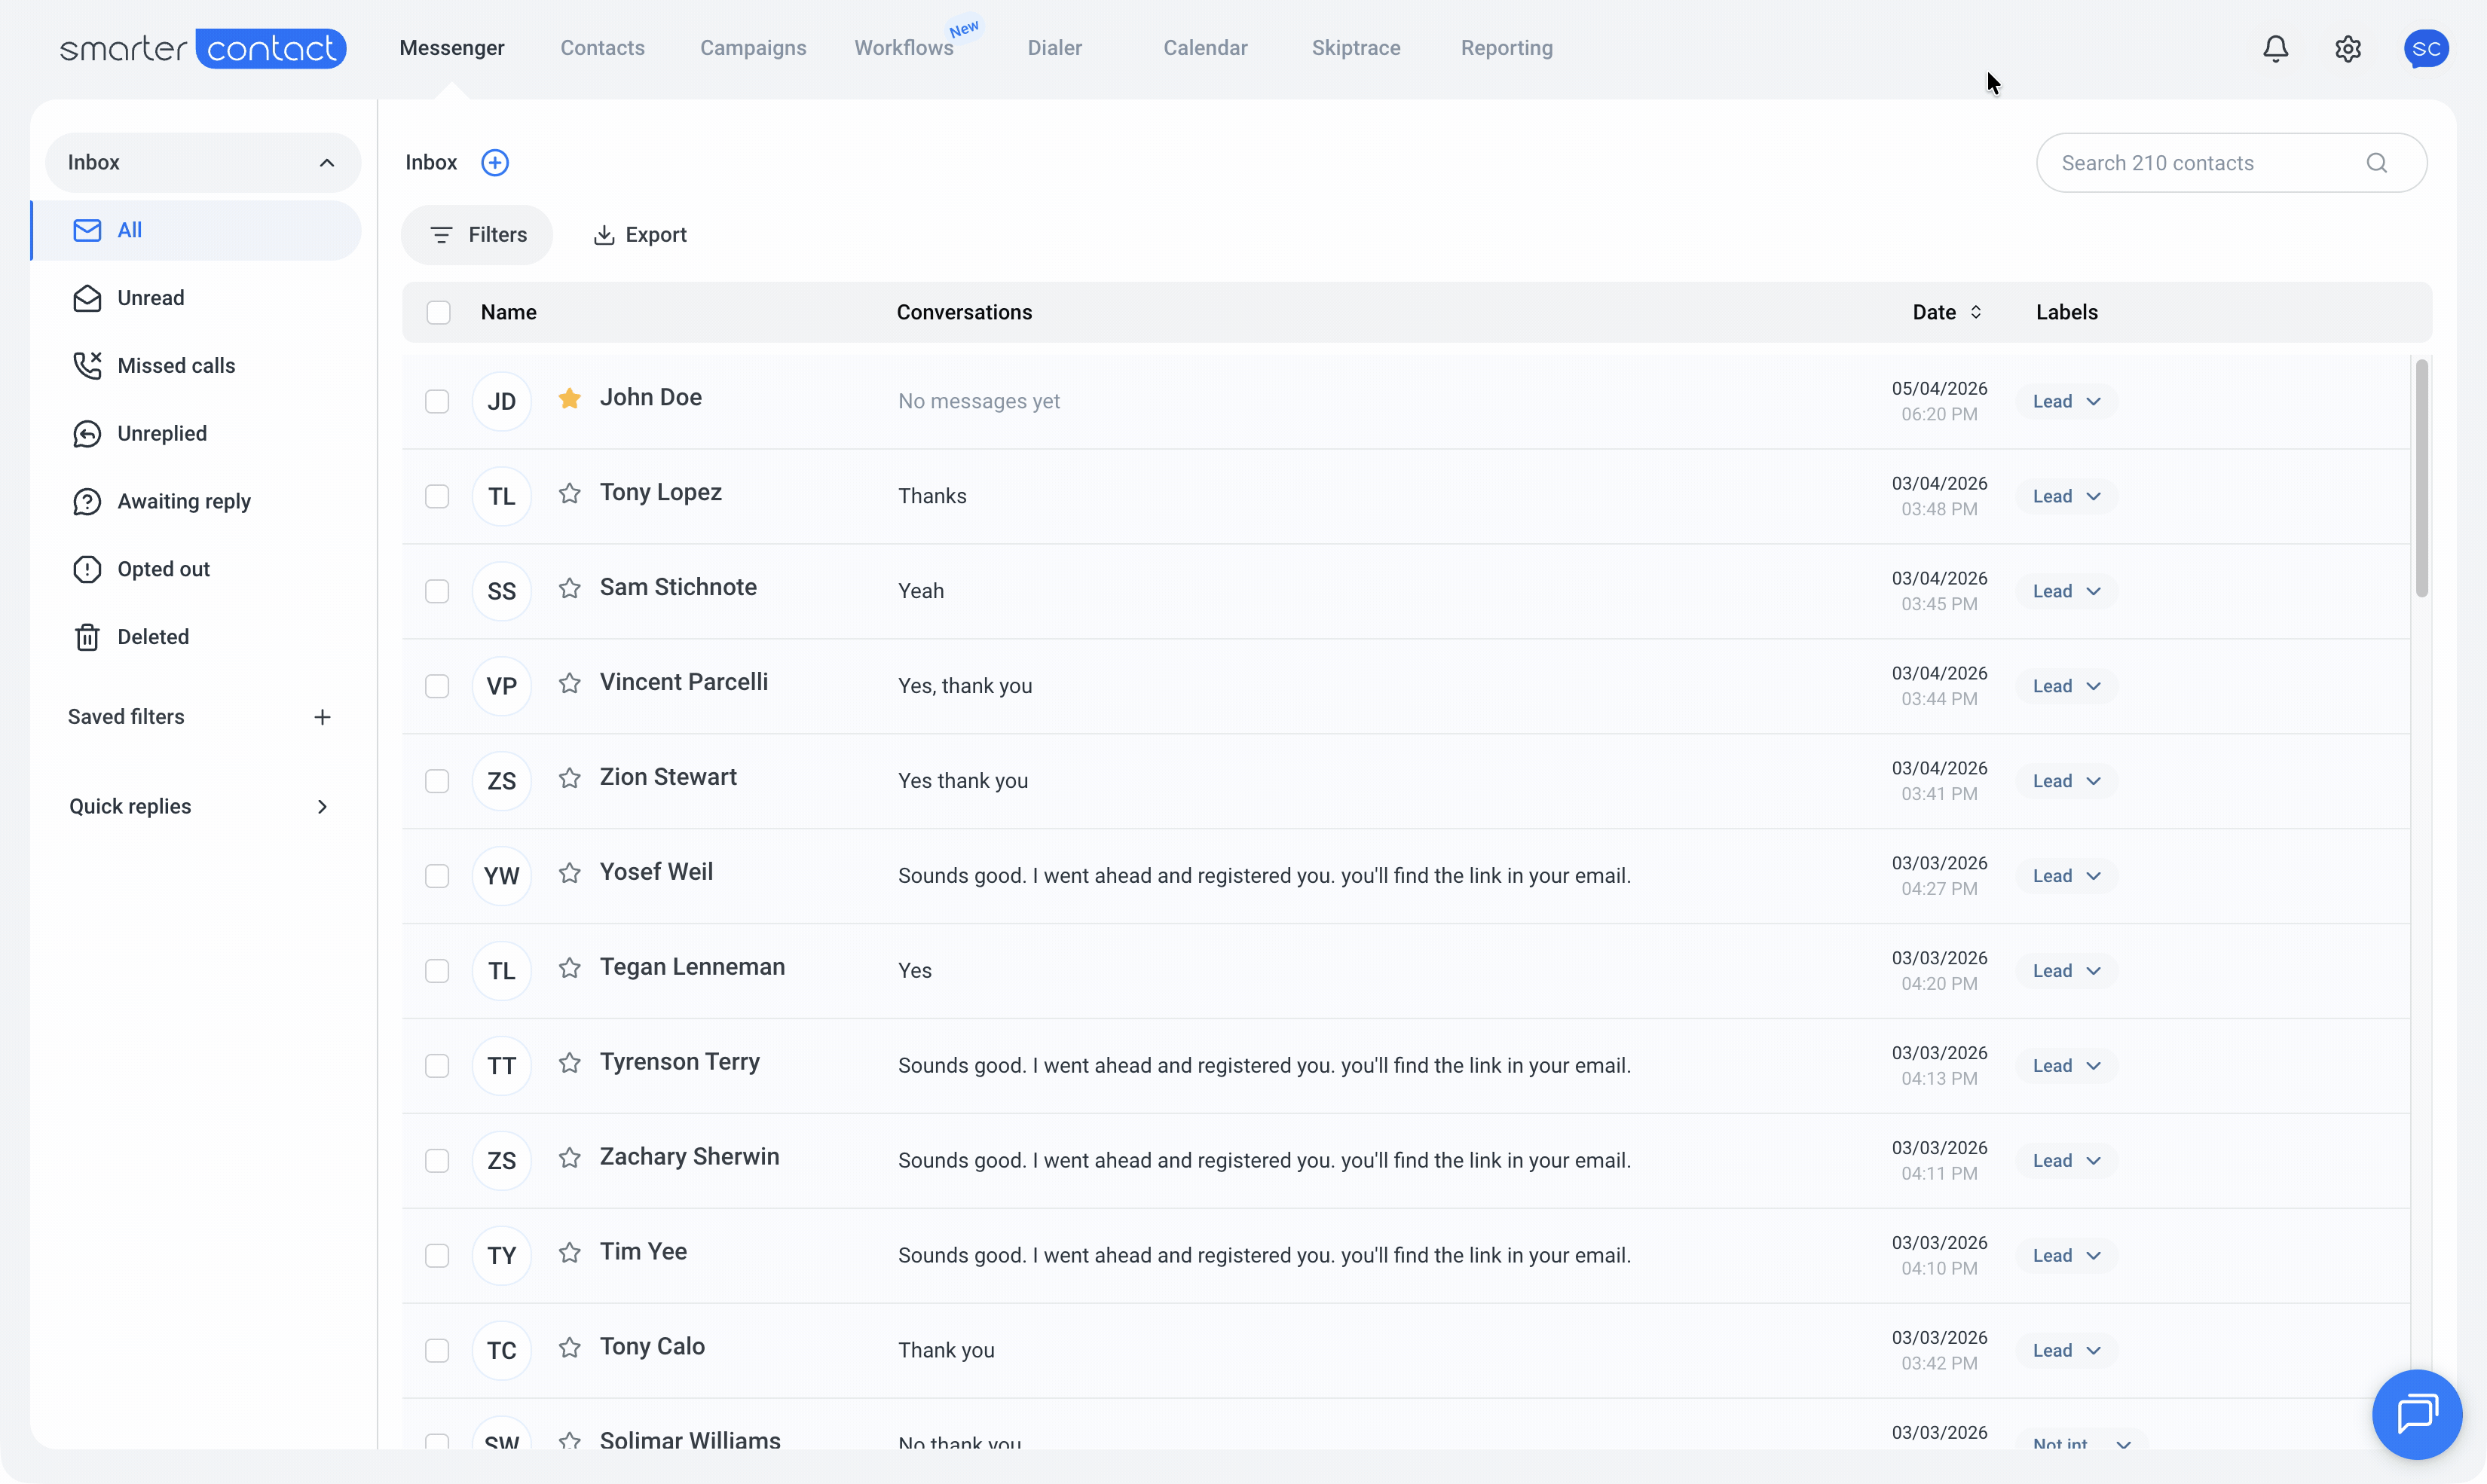Star the Tony Lopez conversation

[x=569, y=493]
